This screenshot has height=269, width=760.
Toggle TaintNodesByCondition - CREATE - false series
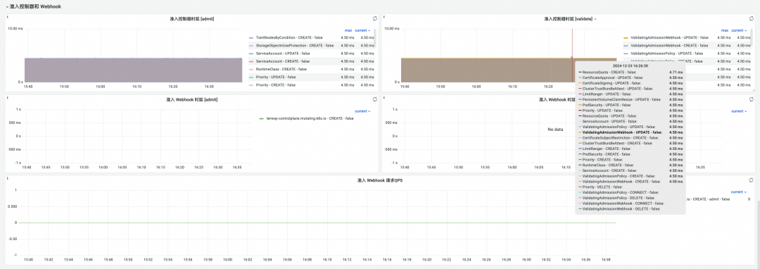[x=289, y=37]
